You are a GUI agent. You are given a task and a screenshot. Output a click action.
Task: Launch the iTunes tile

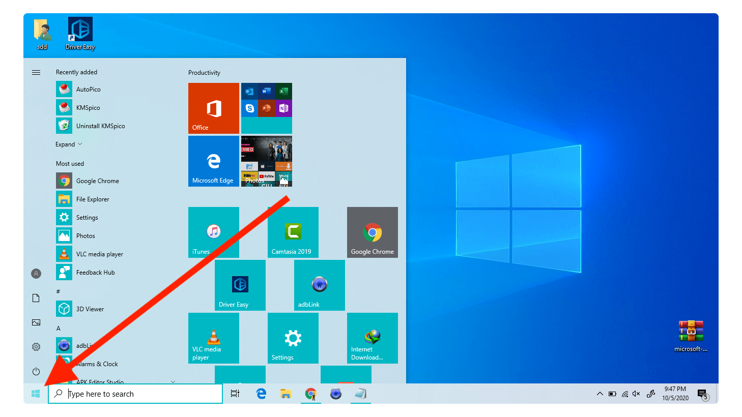tap(213, 232)
